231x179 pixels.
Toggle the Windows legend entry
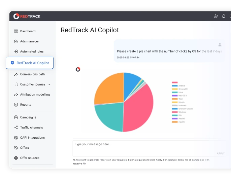point(179,112)
